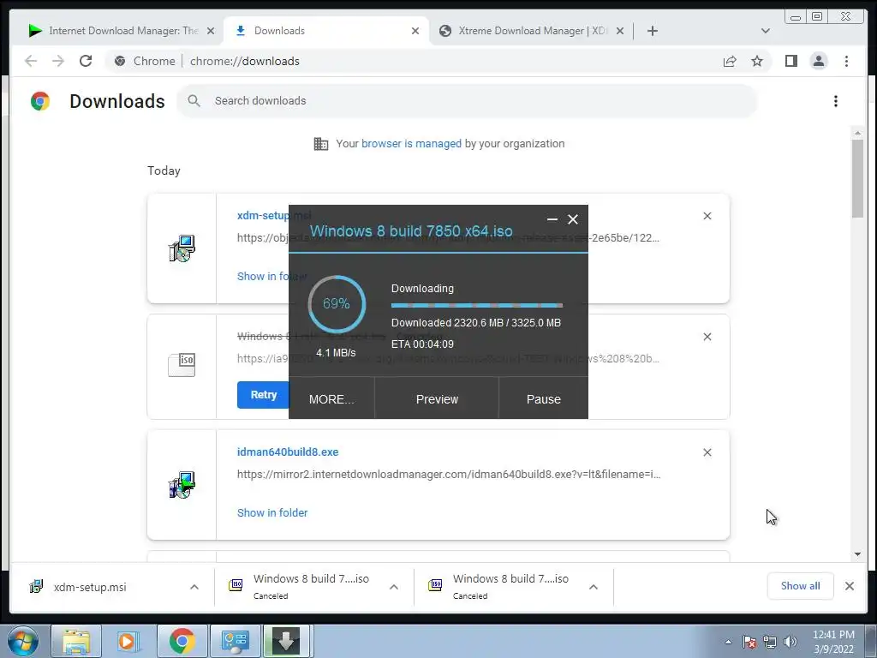Open 'browser is managed' link
877x658 pixels.
(411, 144)
